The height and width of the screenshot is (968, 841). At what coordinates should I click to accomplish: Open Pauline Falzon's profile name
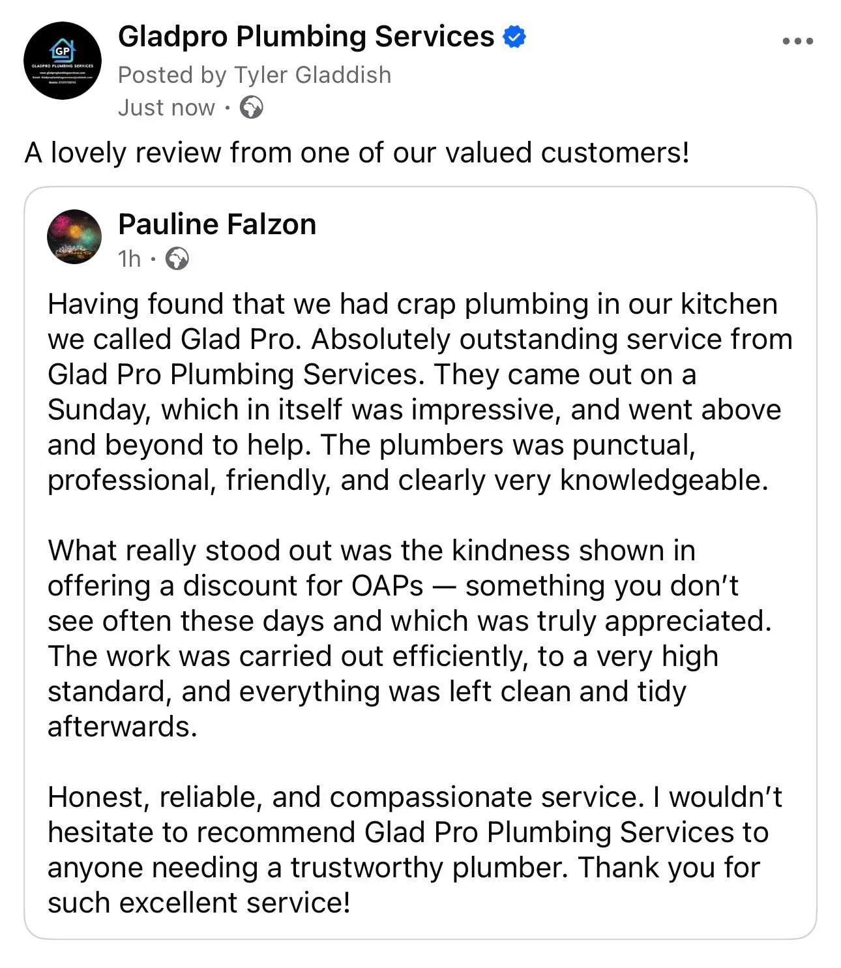pyautogui.click(x=217, y=224)
